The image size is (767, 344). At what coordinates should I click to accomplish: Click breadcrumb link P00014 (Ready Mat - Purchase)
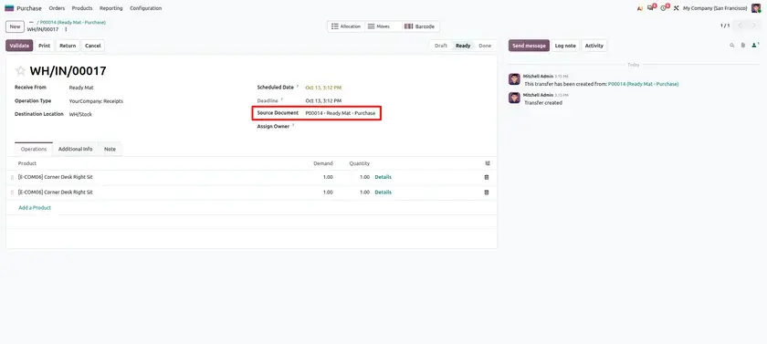click(x=73, y=23)
